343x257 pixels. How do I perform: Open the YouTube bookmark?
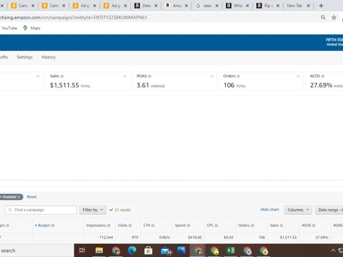pyautogui.click(x=9, y=28)
